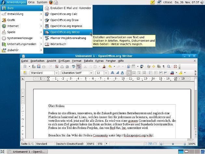Open the Einfügen menu
The image size is (205, 154).
[x=64, y=61]
